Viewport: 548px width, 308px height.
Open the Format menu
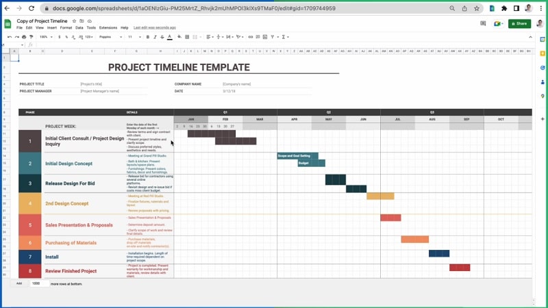point(66,27)
